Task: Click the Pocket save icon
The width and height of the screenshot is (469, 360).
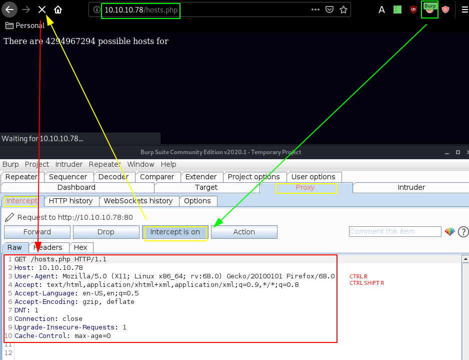Action: click(x=329, y=10)
